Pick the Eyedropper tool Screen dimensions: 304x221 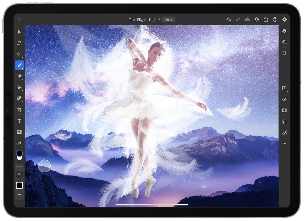pyautogui.click(x=20, y=143)
